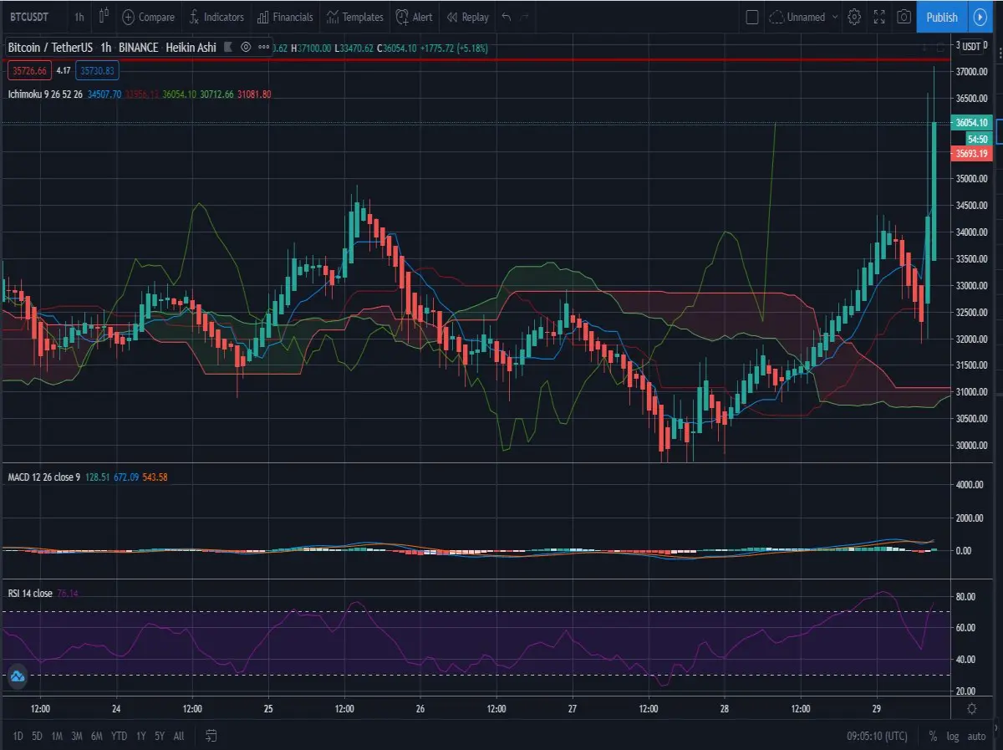This screenshot has width=1003, height=750.
Task: Open the layout selection square icon
Action: [751, 17]
